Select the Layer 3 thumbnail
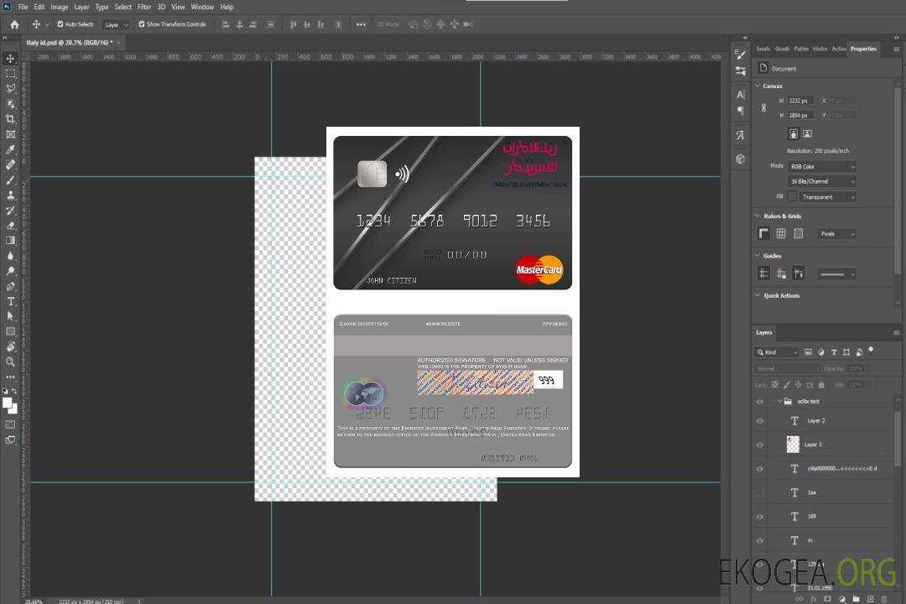The image size is (906, 604). coord(794,445)
